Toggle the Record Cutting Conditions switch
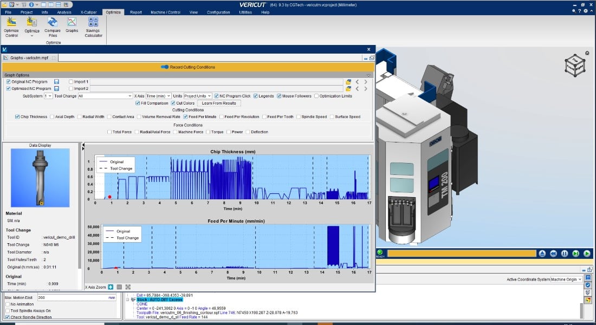 [166, 67]
